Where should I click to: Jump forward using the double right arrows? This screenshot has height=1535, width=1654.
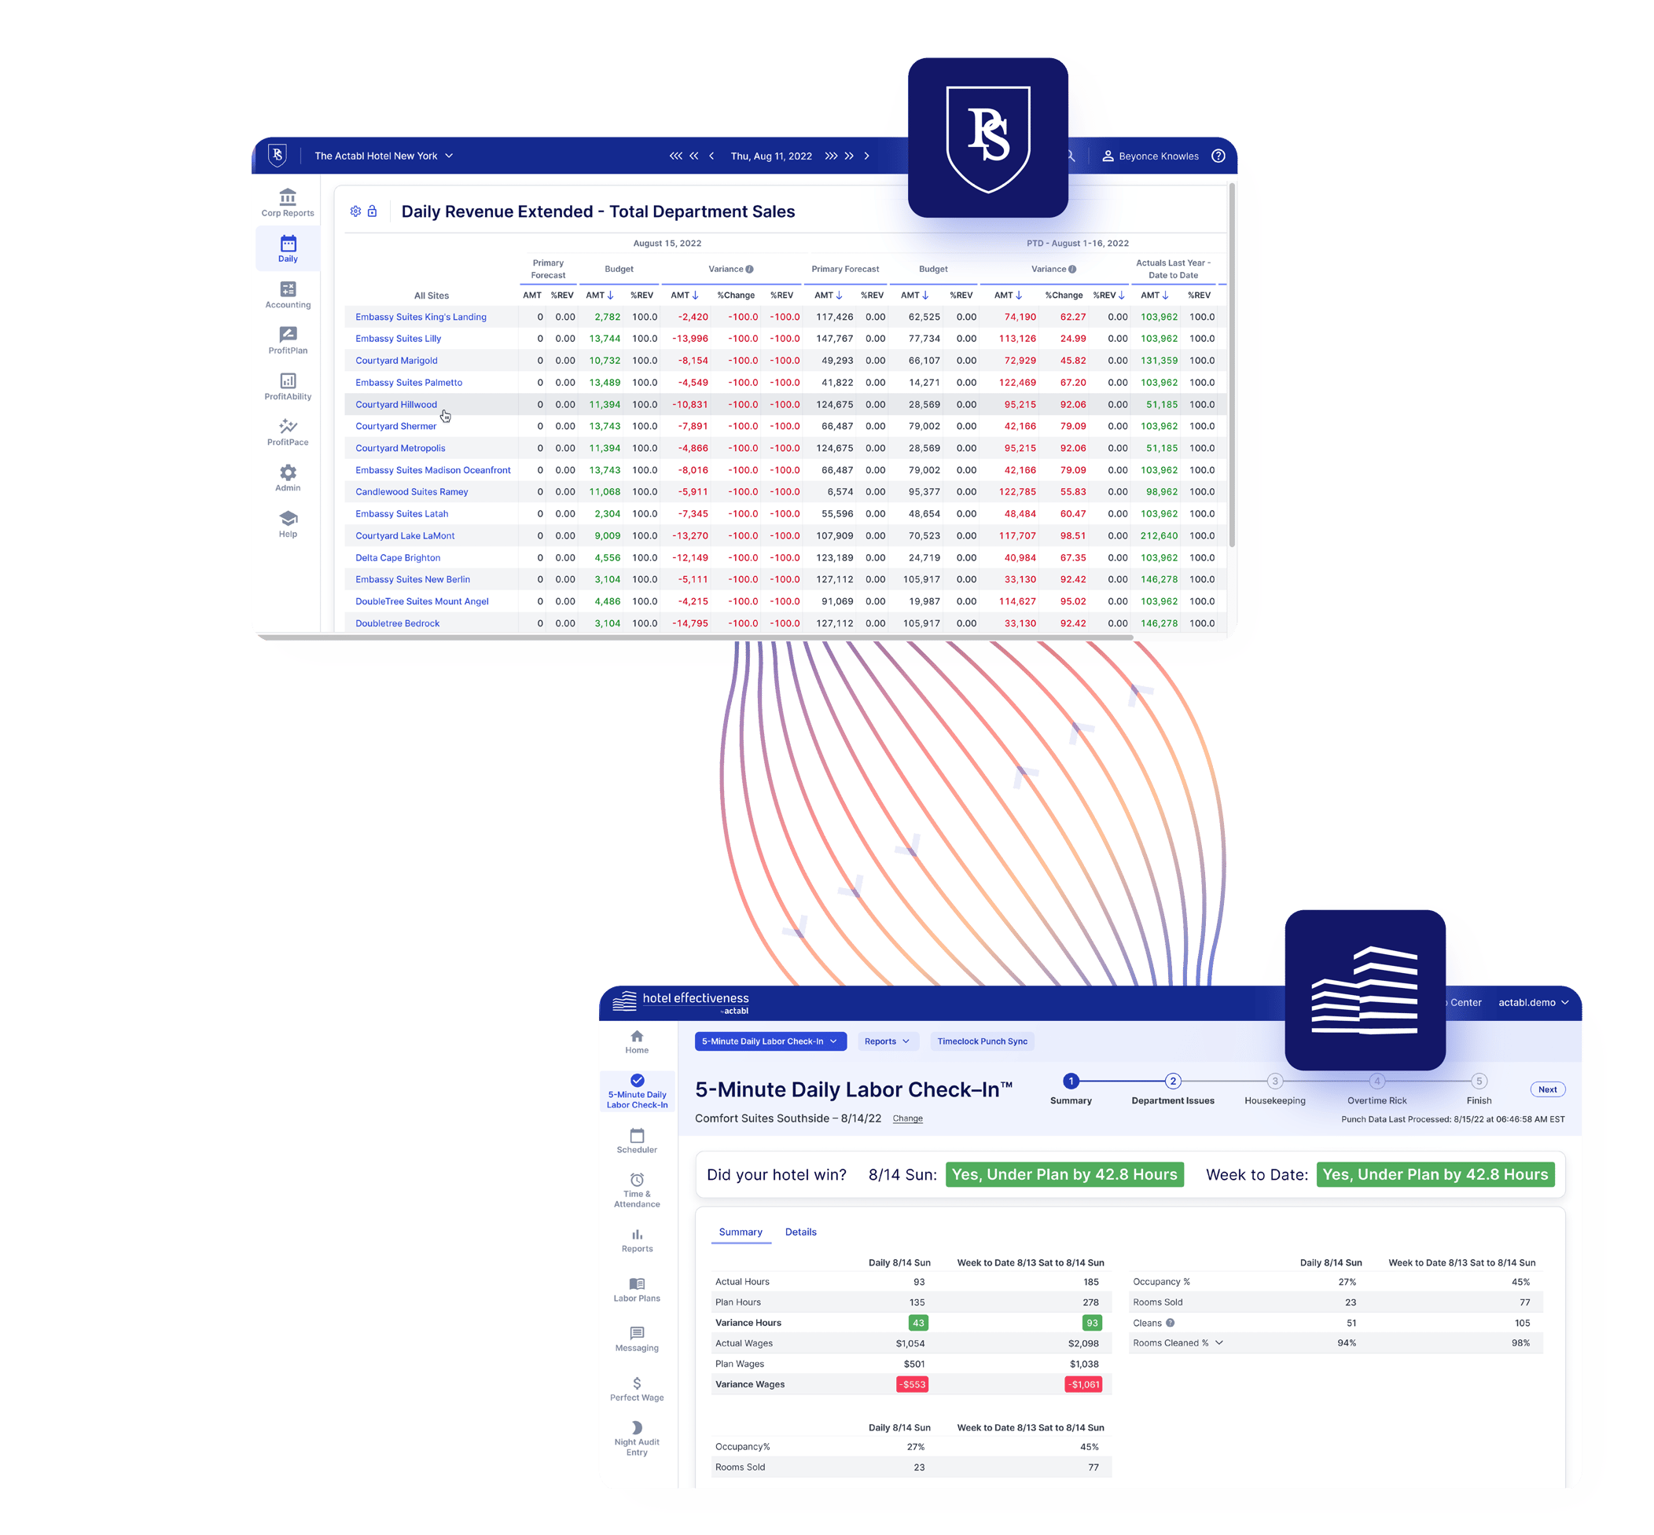[849, 156]
